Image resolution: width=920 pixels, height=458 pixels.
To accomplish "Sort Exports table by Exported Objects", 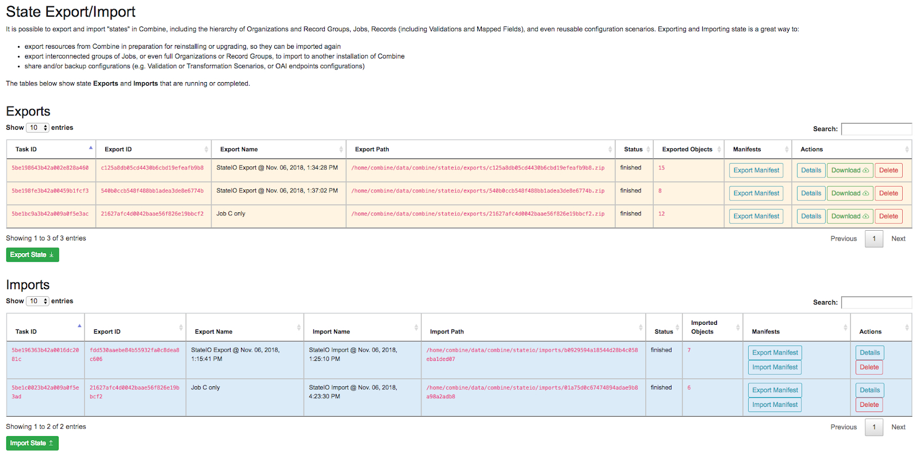I will click(688, 149).
